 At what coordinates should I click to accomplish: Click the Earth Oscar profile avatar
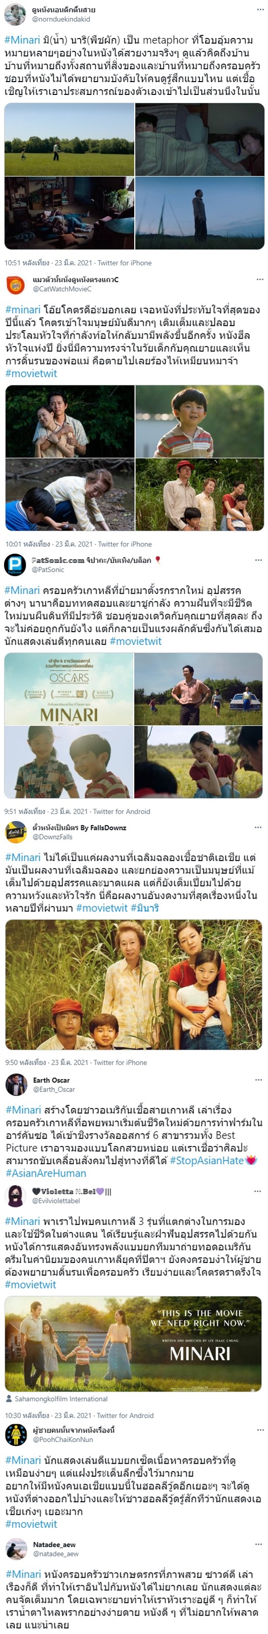(x=16, y=1085)
